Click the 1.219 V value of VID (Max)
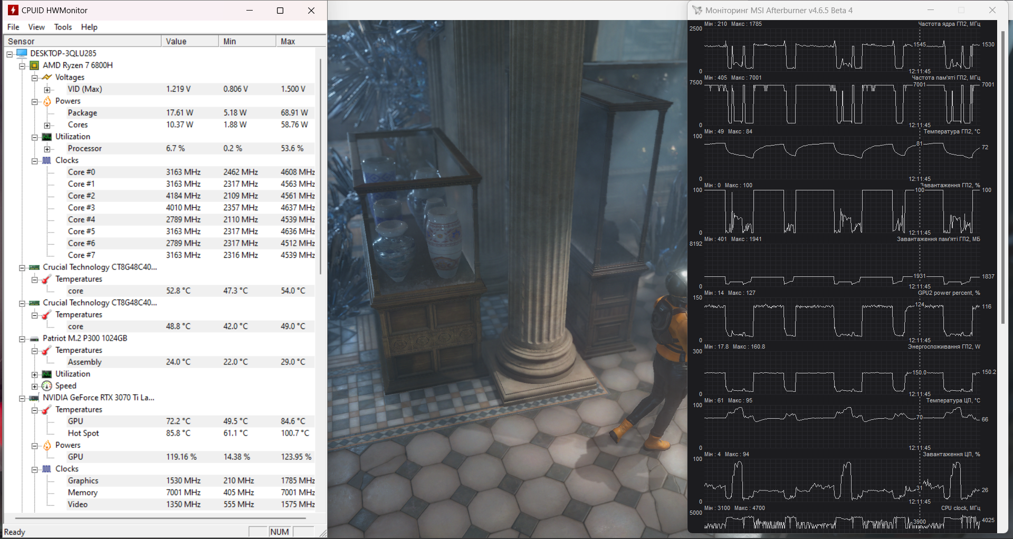 pyautogui.click(x=178, y=89)
